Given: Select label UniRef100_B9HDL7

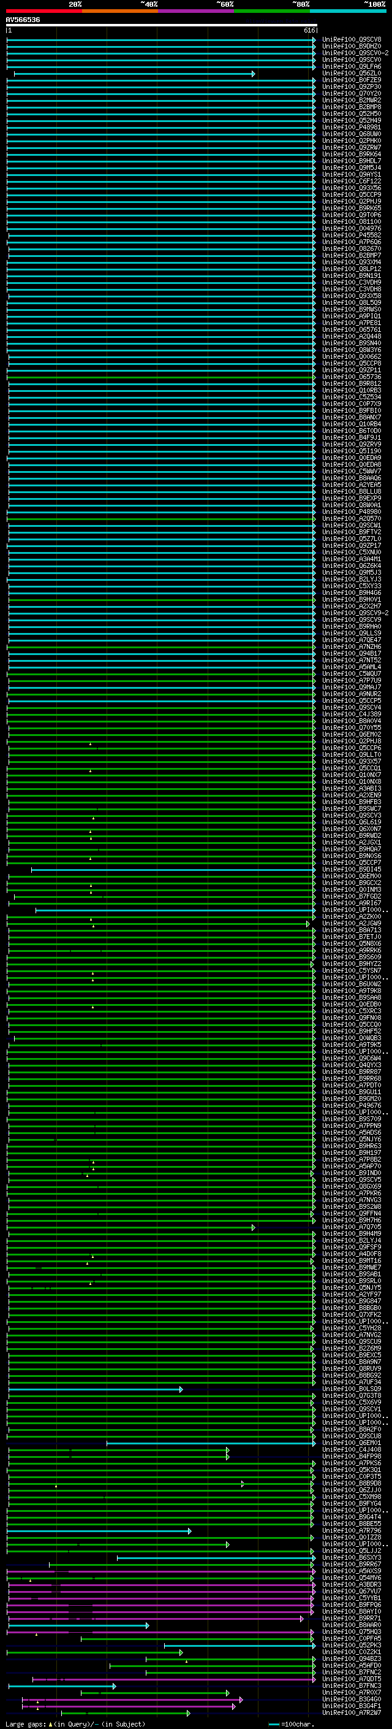Looking at the screenshot, I should 352,161.
